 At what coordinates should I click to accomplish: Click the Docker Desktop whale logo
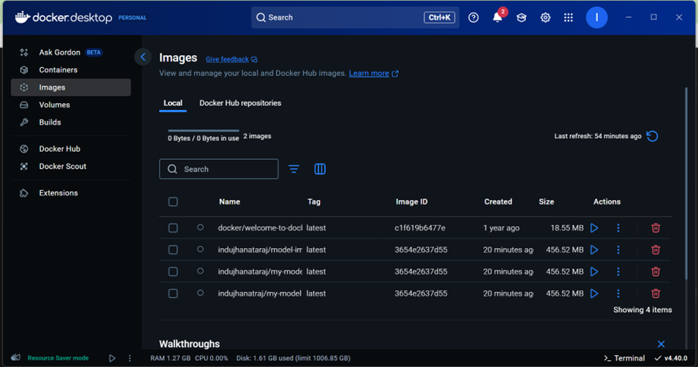(22, 17)
